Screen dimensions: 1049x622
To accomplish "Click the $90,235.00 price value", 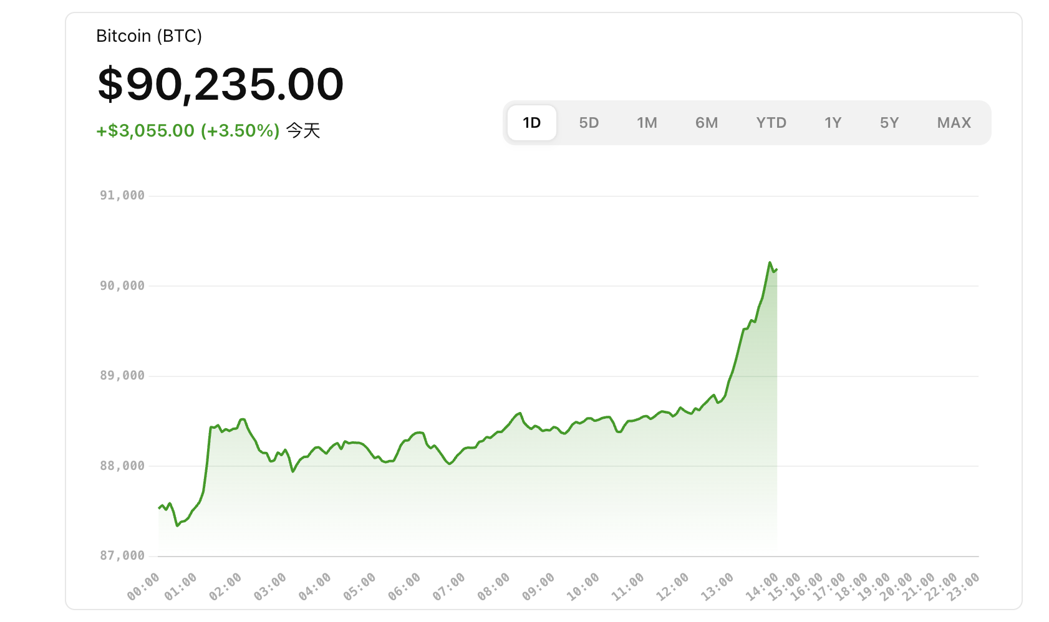I will pos(221,84).
